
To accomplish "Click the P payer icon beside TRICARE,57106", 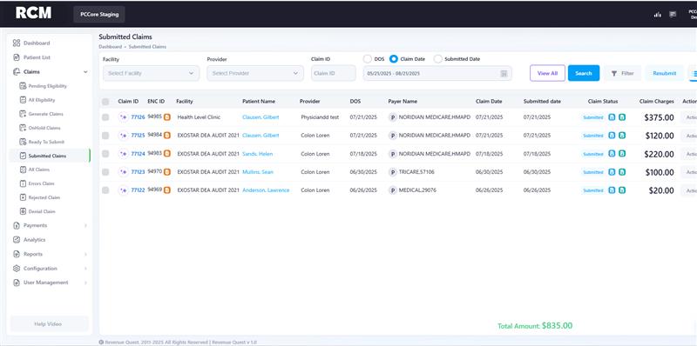I will [393, 172].
